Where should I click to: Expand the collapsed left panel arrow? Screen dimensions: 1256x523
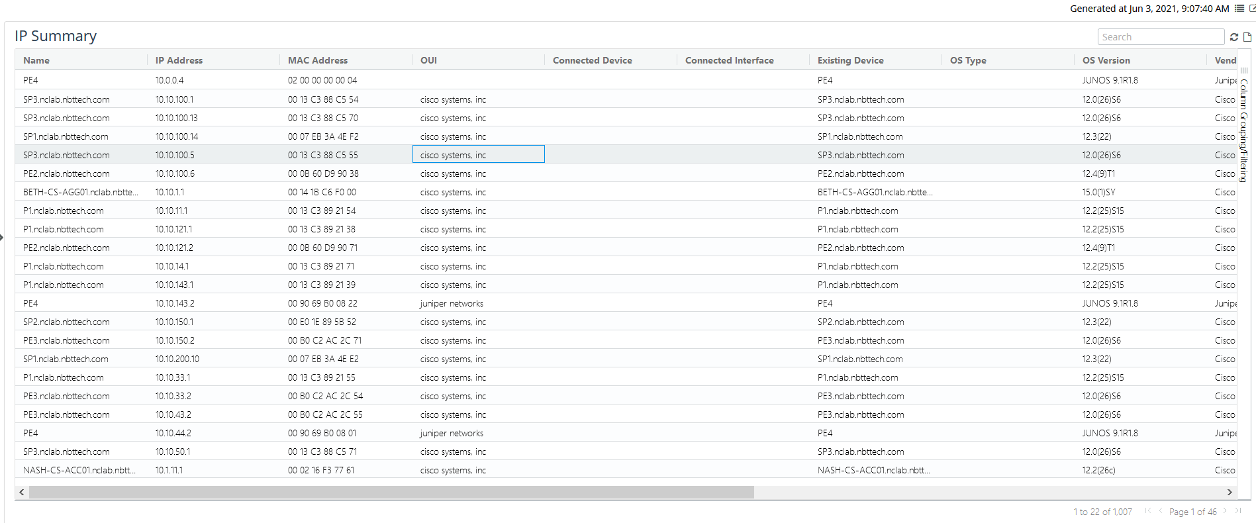(2, 237)
